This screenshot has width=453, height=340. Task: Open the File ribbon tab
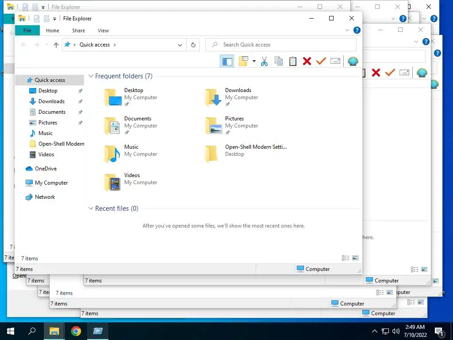pos(27,31)
